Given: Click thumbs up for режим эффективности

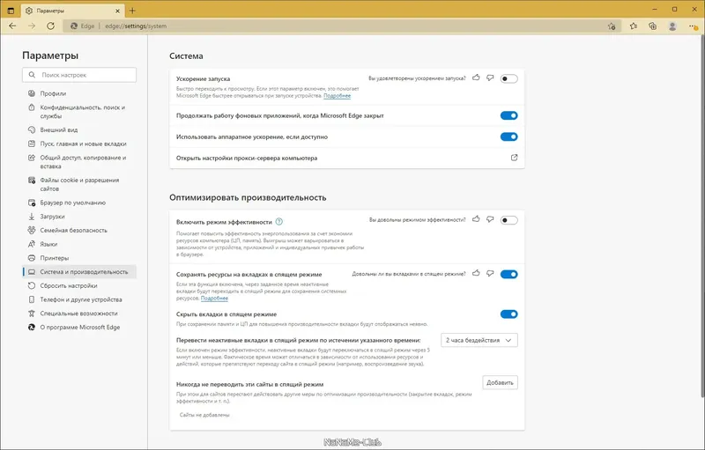Looking at the screenshot, I should tap(476, 219).
